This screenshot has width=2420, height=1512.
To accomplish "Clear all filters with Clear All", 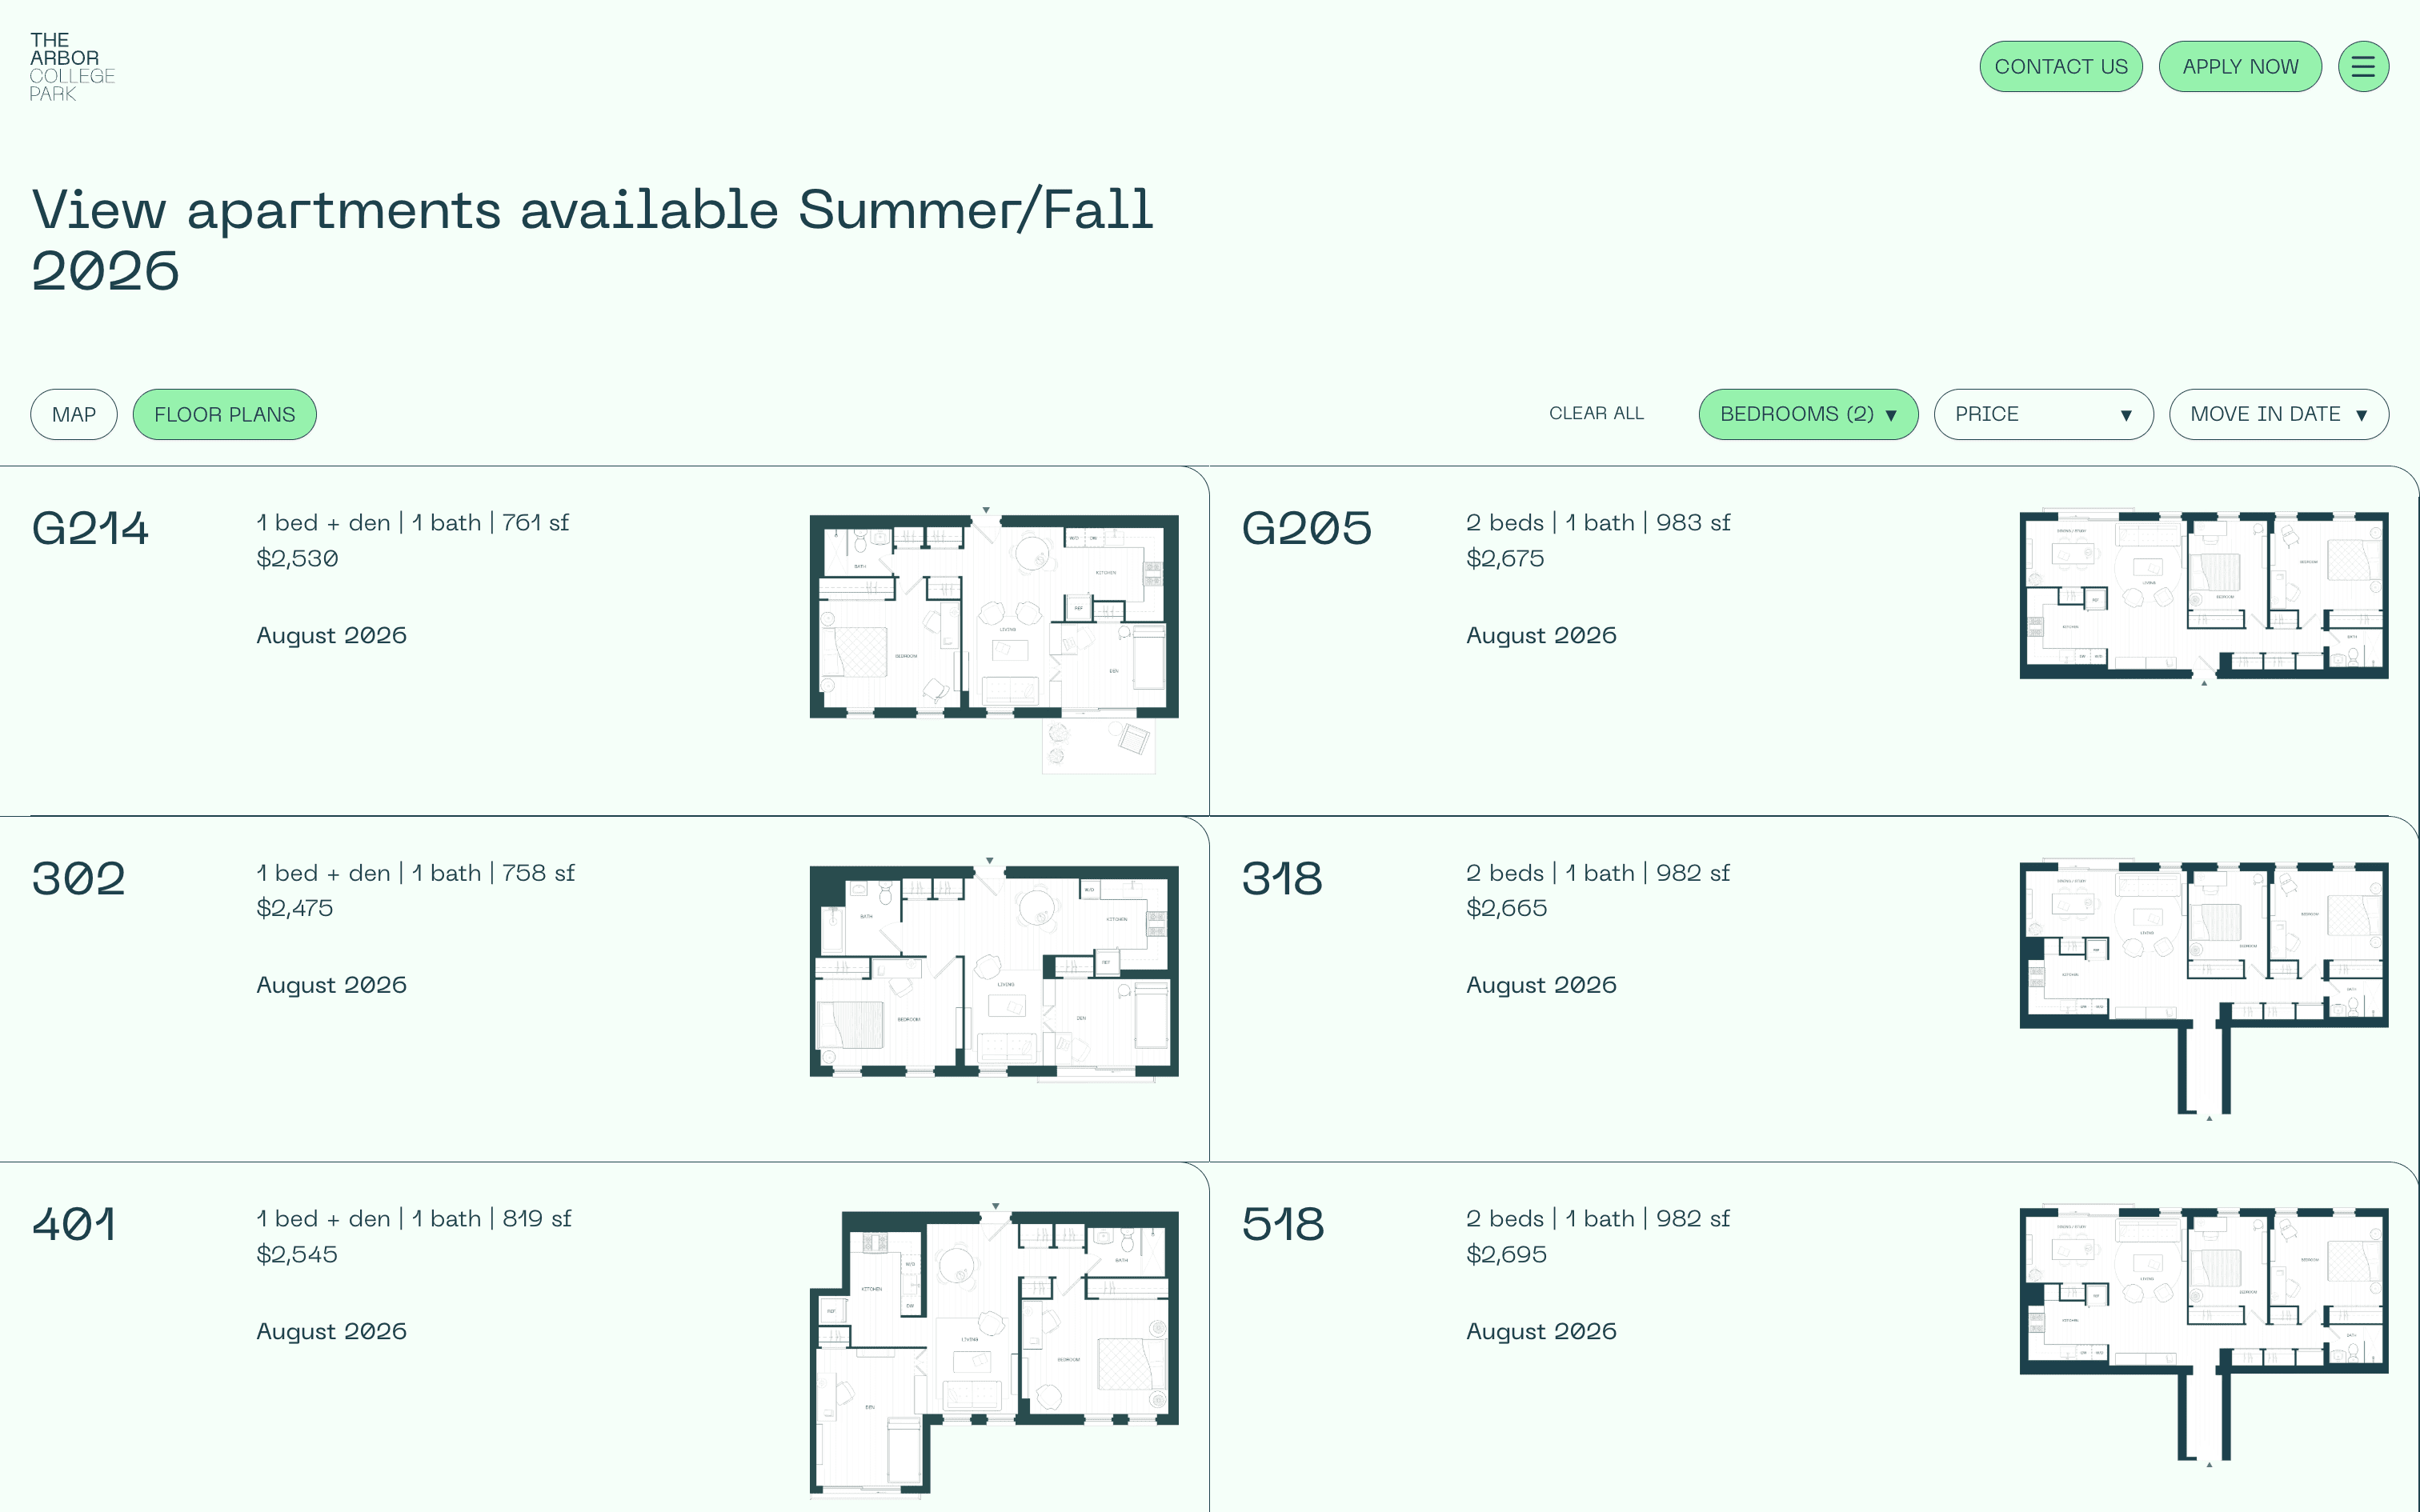I will pyautogui.click(x=1596, y=413).
